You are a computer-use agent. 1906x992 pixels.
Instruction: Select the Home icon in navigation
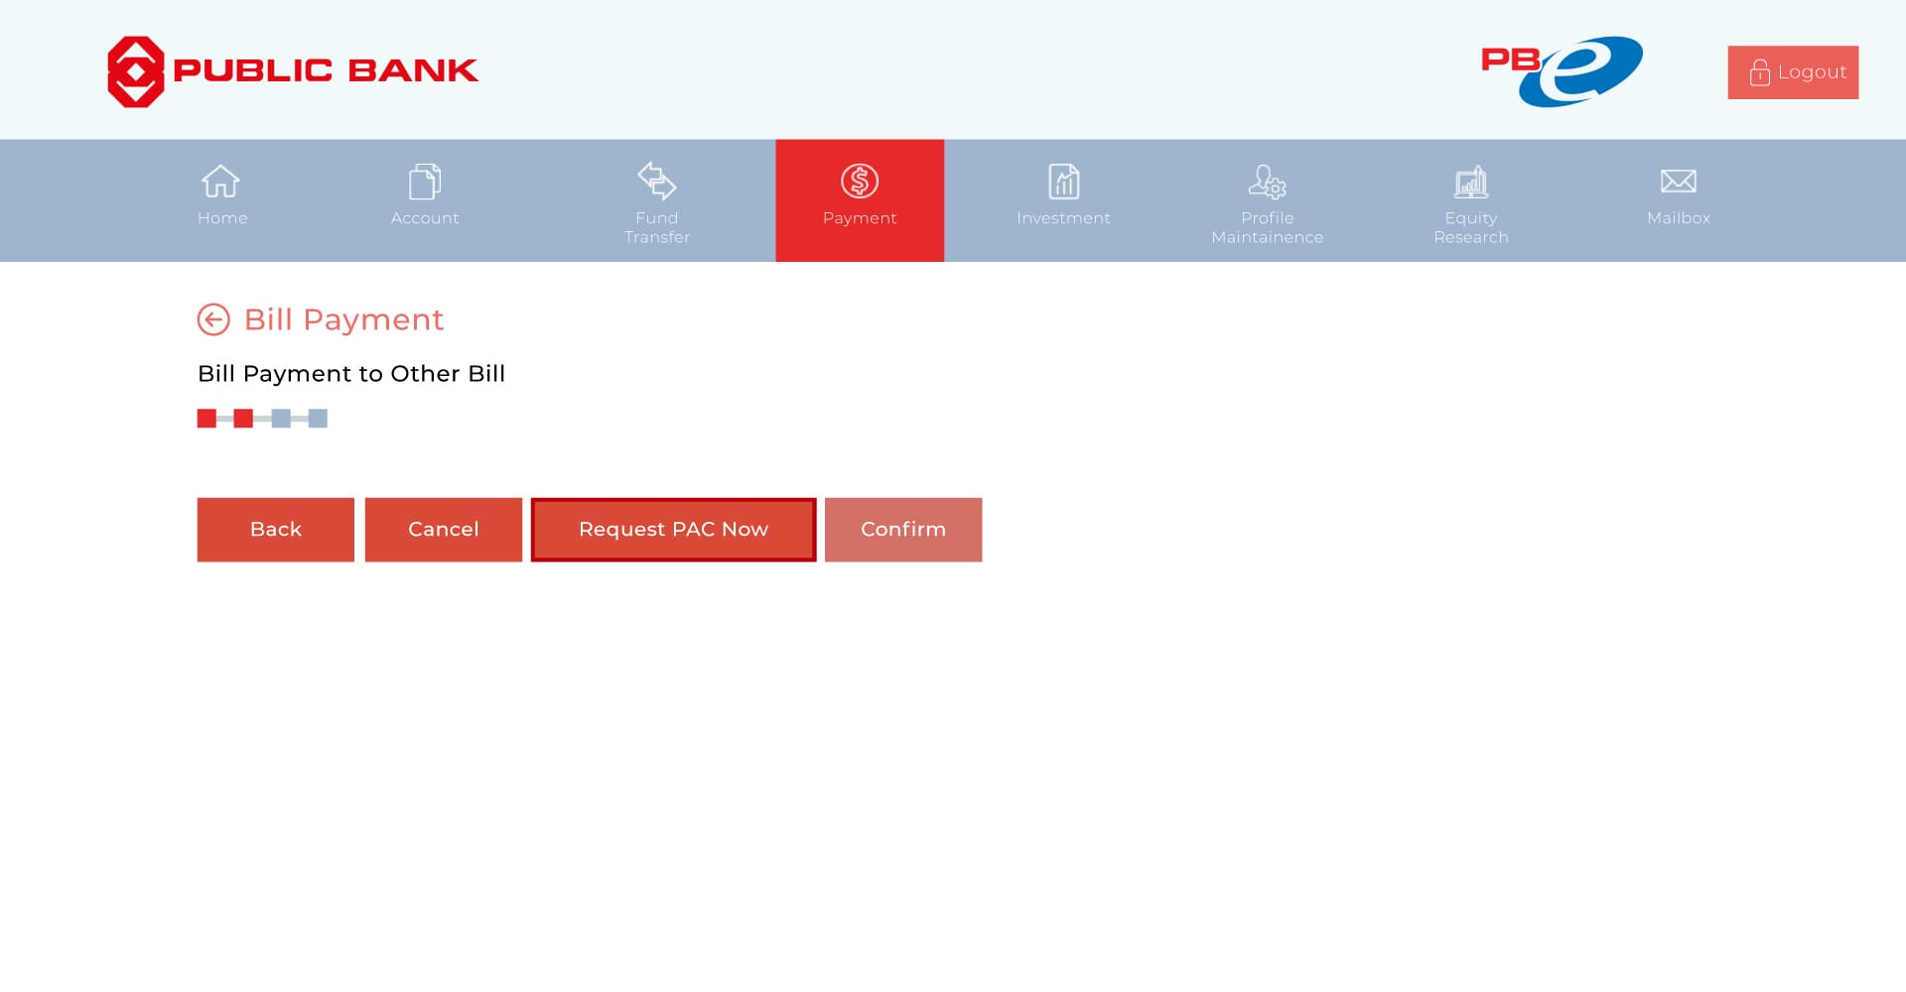tap(221, 181)
